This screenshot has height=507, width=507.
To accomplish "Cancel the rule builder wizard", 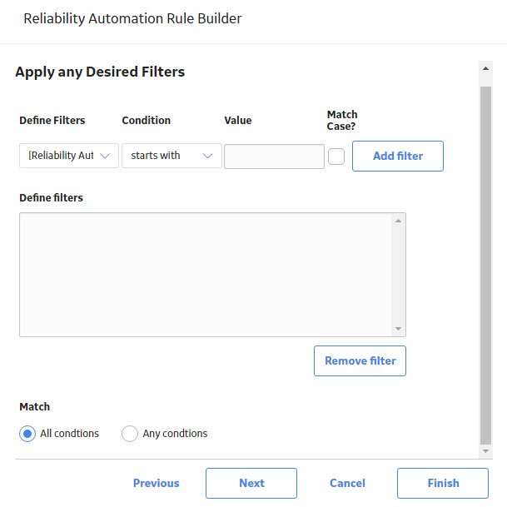I will [347, 483].
